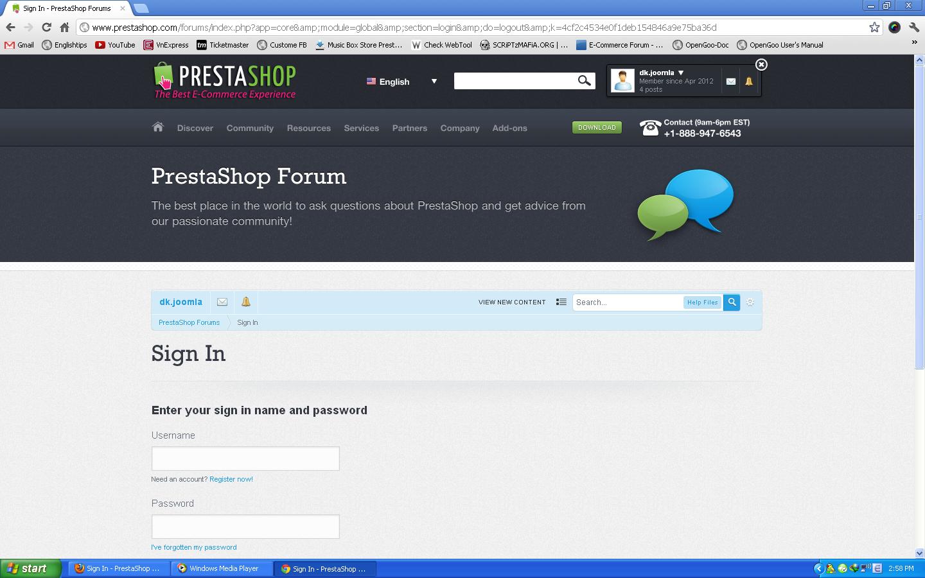Viewport: 925px width, 578px height.
Task: Open the Discover menu
Action: [x=195, y=128]
